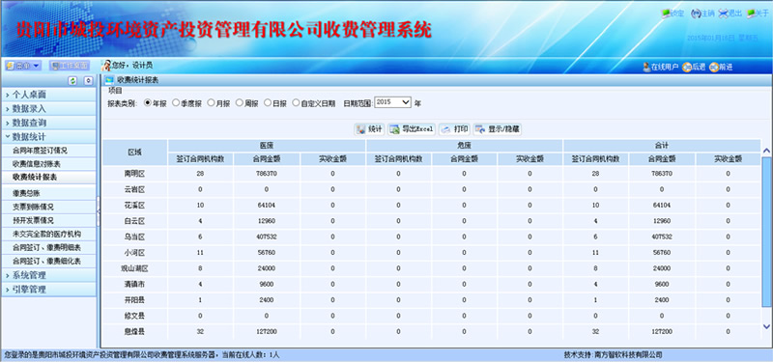
Task: Click the 后退 back icon
Action: coord(686,67)
